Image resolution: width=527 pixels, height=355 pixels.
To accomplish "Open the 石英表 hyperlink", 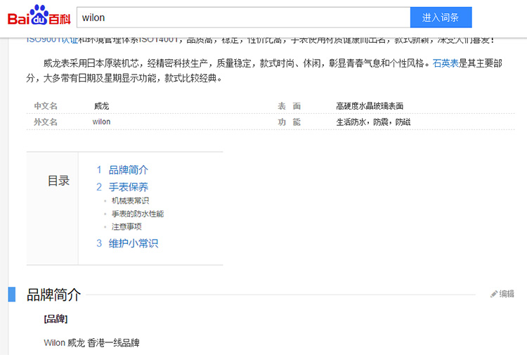I will click(x=445, y=63).
